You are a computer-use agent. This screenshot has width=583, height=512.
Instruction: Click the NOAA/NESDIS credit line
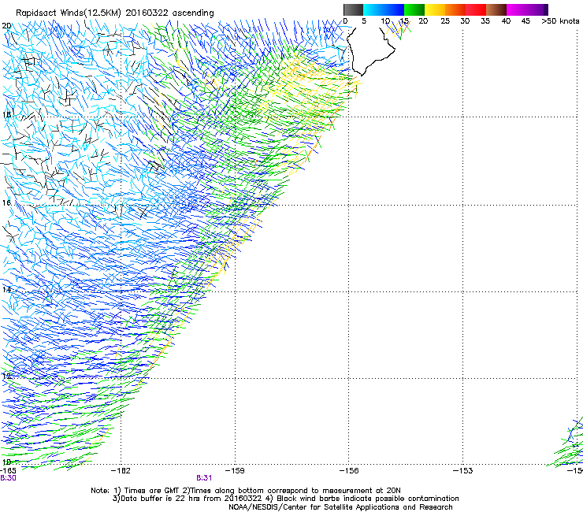(x=340, y=507)
